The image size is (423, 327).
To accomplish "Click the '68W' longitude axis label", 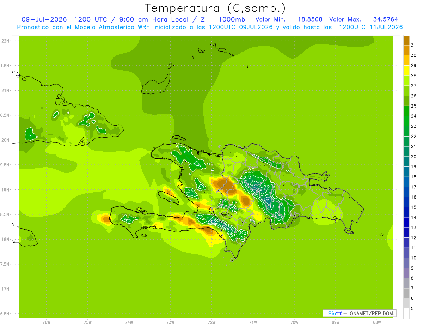I will tap(376, 322).
